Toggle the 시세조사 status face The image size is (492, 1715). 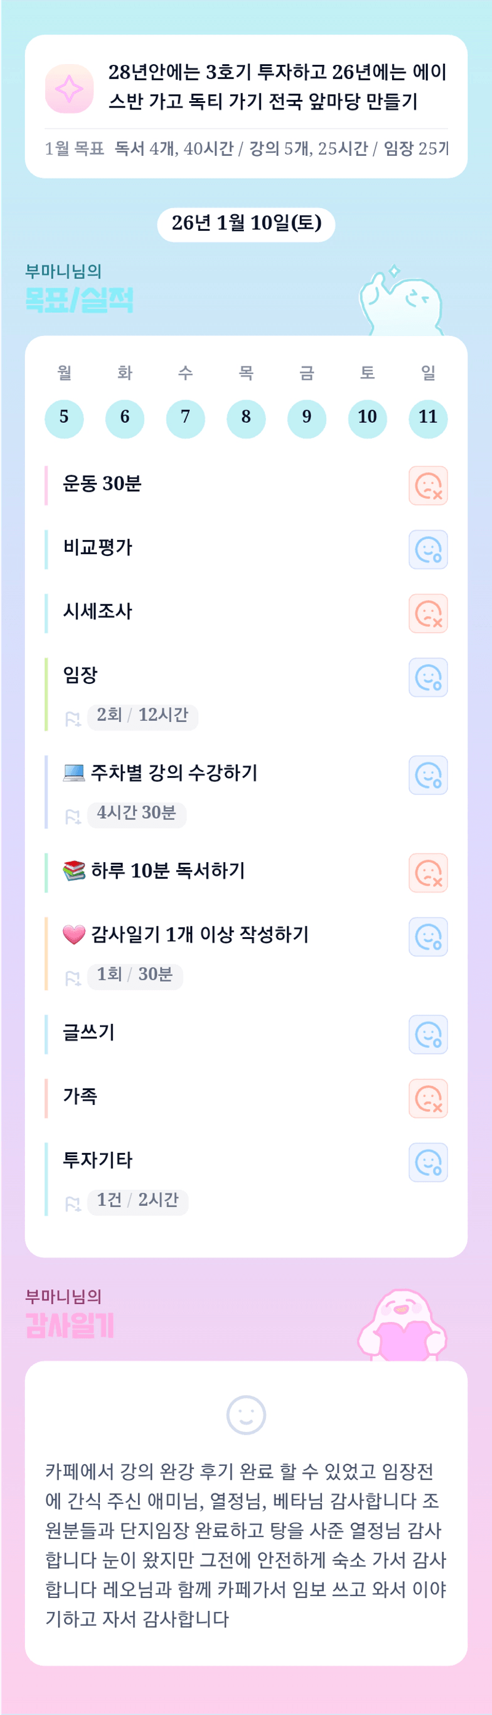(x=427, y=614)
